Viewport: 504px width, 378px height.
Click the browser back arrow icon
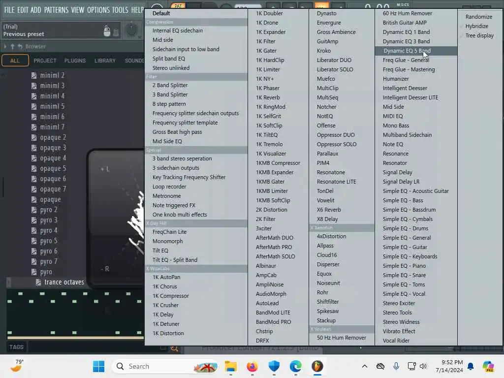click(20, 47)
